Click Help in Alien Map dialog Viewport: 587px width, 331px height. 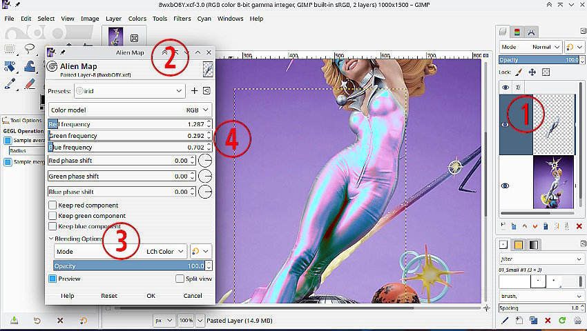click(68, 295)
